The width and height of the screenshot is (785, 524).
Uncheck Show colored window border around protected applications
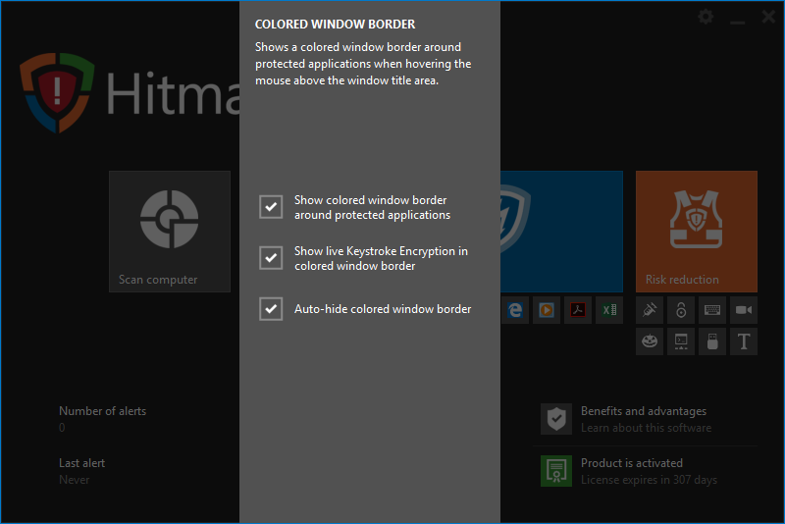271,207
